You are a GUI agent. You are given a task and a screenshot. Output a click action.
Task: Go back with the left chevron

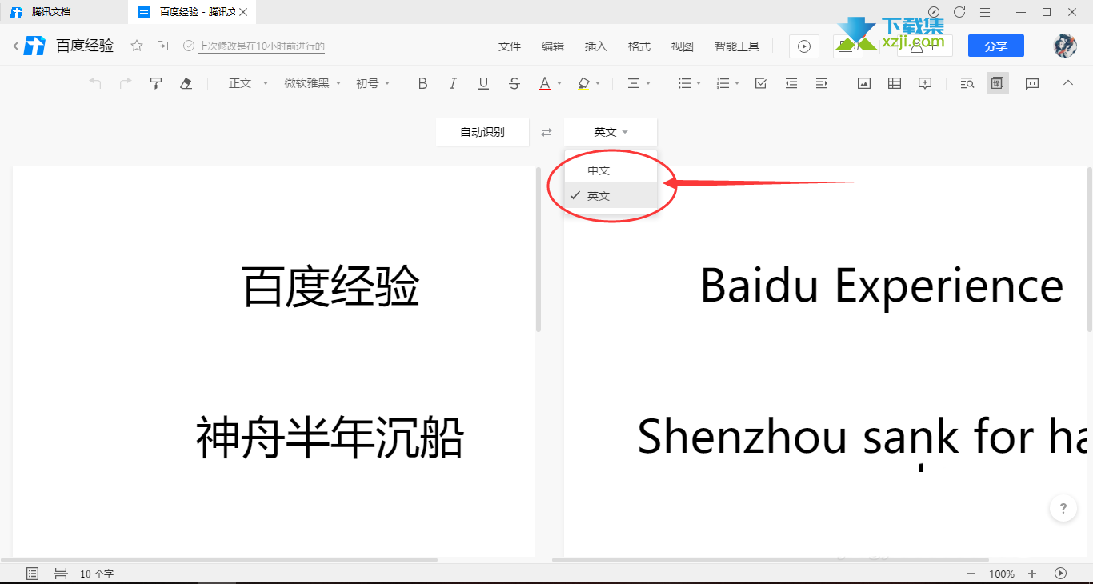tap(15, 46)
